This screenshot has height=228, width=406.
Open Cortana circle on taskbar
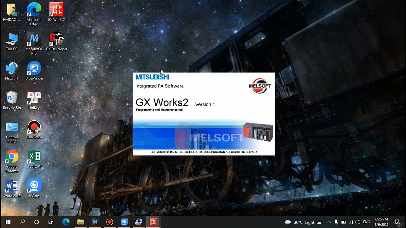[x=36, y=222]
